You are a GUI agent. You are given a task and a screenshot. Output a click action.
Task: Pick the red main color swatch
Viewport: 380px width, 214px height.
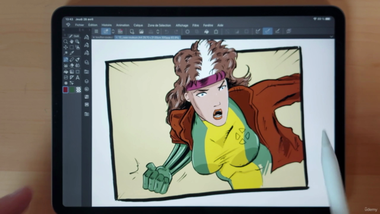click(x=65, y=90)
